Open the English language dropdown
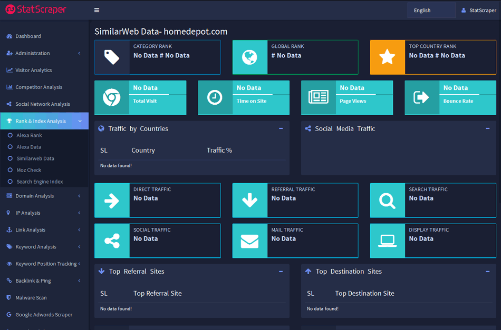This screenshot has width=501, height=330. (431, 10)
